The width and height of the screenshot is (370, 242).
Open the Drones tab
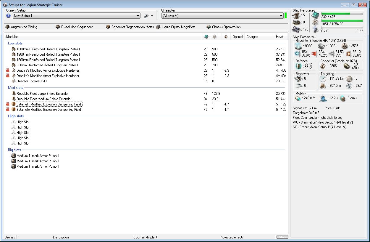pos(10,237)
